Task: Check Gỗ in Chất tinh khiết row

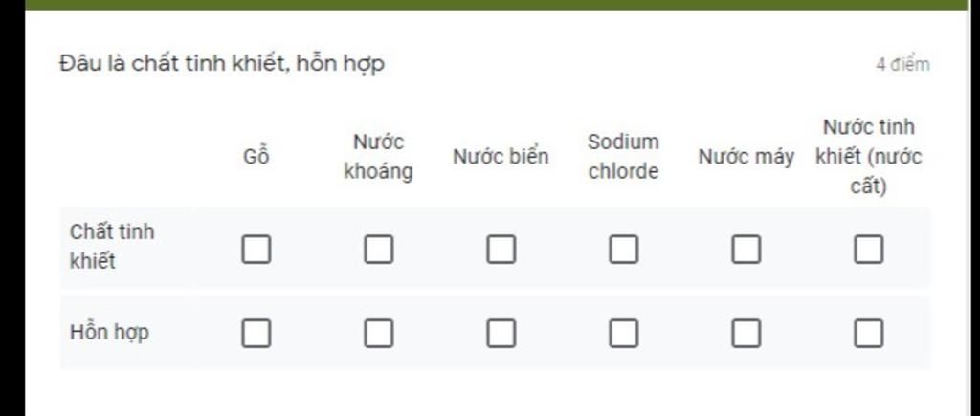Action: point(256,250)
